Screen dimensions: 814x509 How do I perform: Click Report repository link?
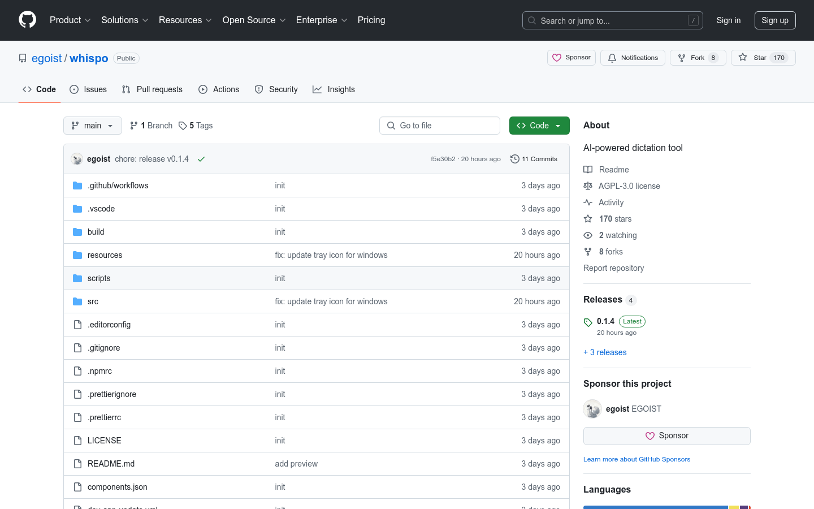[613, 268]
